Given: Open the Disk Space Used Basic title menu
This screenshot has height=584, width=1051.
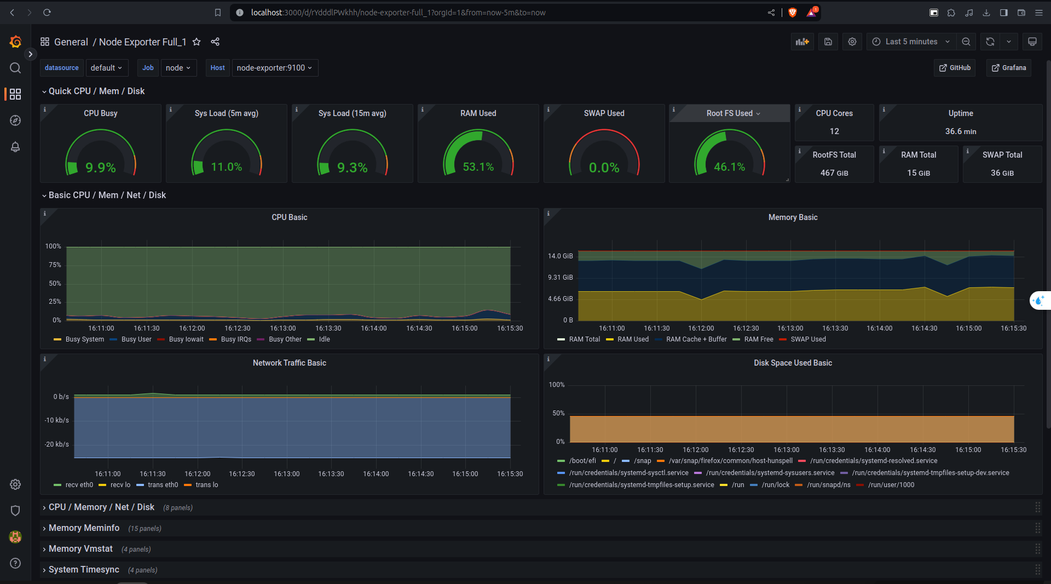Looking at the screenshot, I should coord(793,363).
